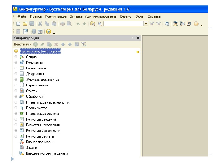Click the Help information icon
Viewport: 223px width, 167px height.
(x=196, y=24)
